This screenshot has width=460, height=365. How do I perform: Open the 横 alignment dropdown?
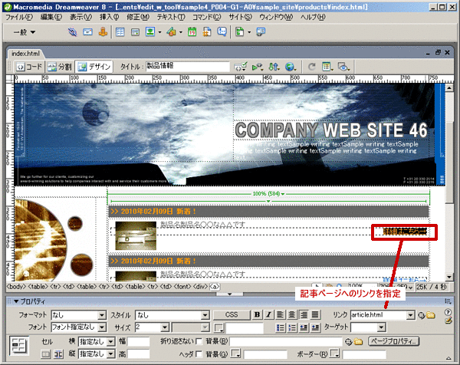(110, 341)
